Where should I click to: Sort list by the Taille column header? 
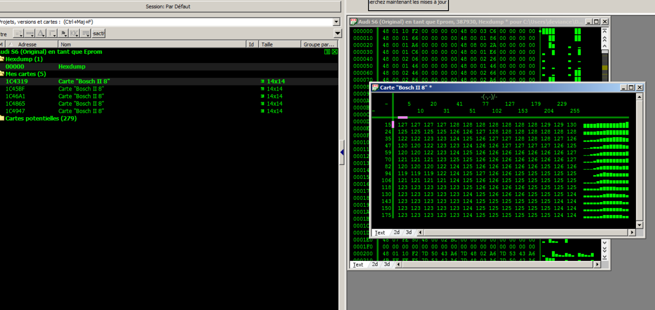point(279,45)
